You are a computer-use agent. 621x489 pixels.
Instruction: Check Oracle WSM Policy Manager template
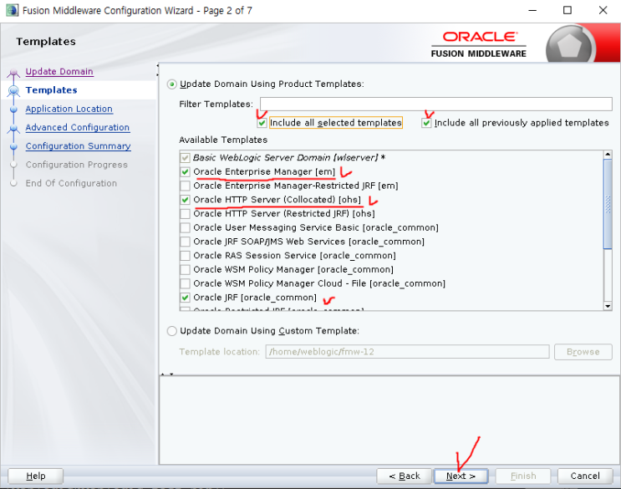(x=185, y=270)
